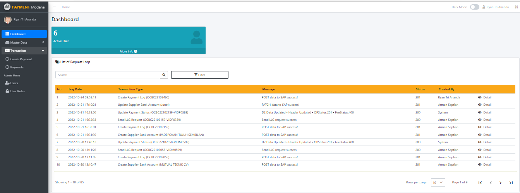Open the Users admin menu item
This screenshot has height=193, width=520.
tap(14, 83)
